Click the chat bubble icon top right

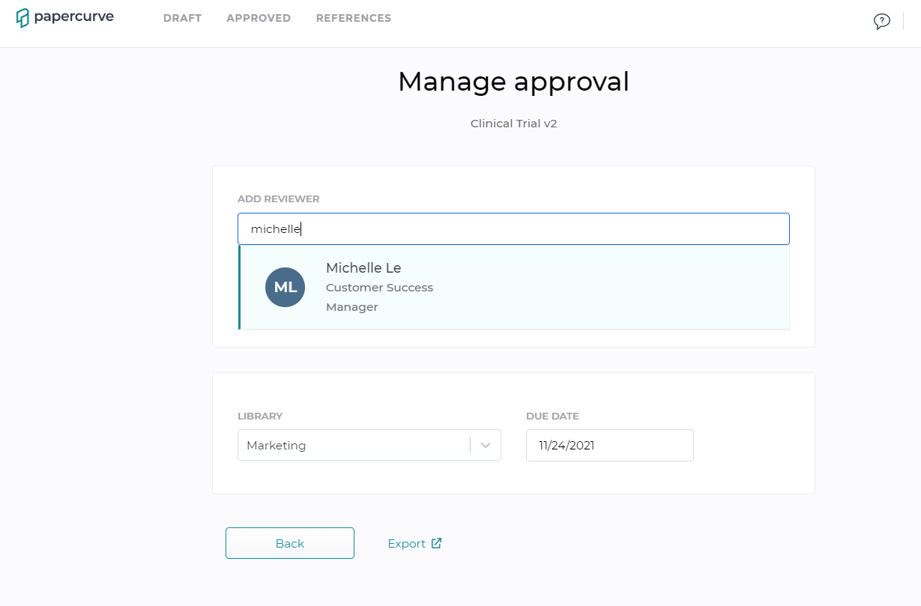[x=882, y=21]
